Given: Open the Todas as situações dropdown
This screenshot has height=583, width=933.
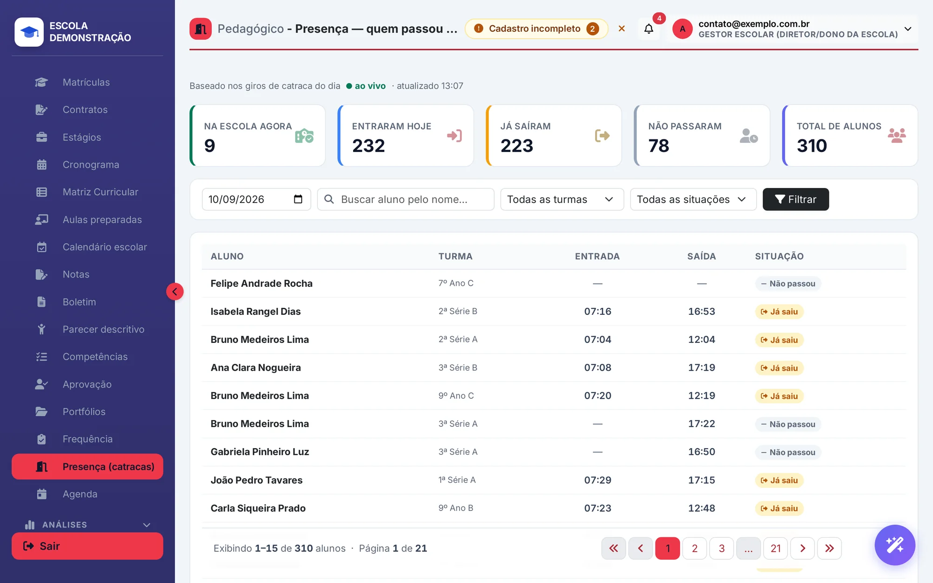Looking at the screenshot, I should (x=693, y=199).
